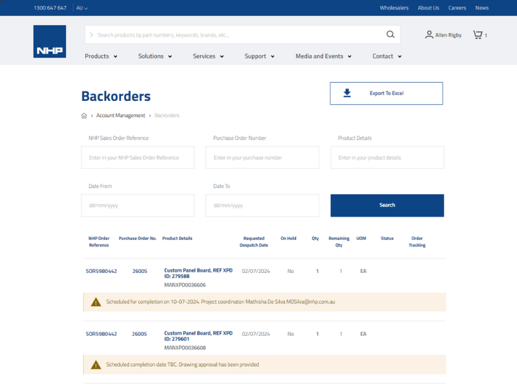Click part number MANXPD0036608
The height and width of the screenshot is (388, 517).
coord(185,348)
